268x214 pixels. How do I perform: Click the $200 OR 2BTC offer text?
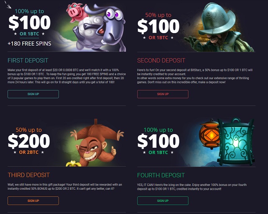click(x=29, y=144)
